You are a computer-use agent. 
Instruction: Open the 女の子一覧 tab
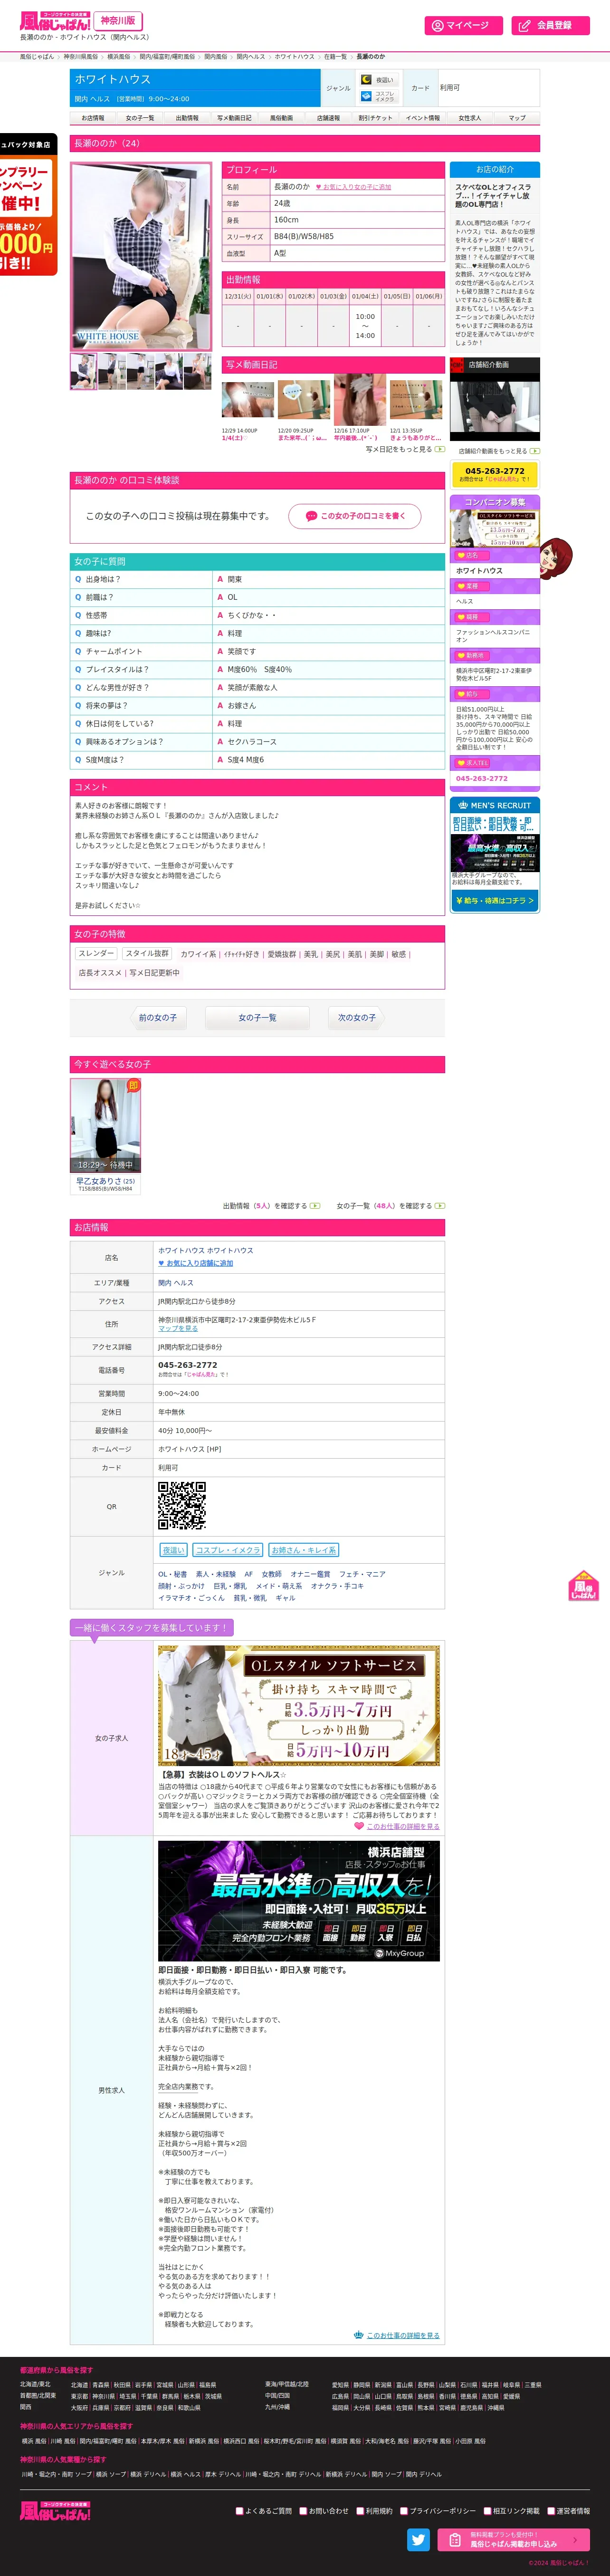coord(140,118)
